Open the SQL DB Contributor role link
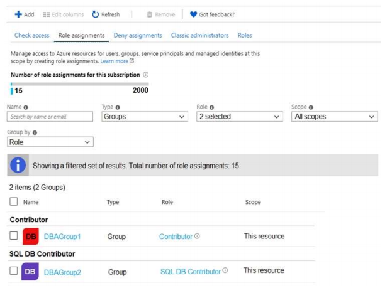This screenshot has height=298, width=392. coord(191,272)
